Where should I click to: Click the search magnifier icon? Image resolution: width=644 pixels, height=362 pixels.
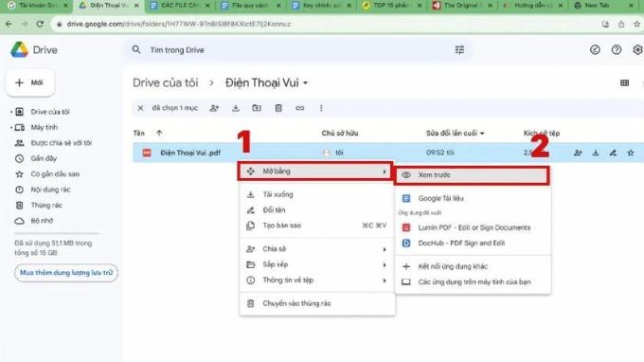(x=136, y=49)
